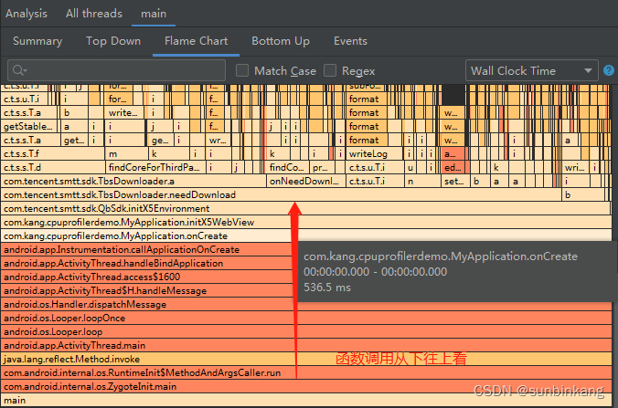Select the android.os.Looper.loop frame
The height and width of the screenshot is (408, 618).
(x=306, y=331)
